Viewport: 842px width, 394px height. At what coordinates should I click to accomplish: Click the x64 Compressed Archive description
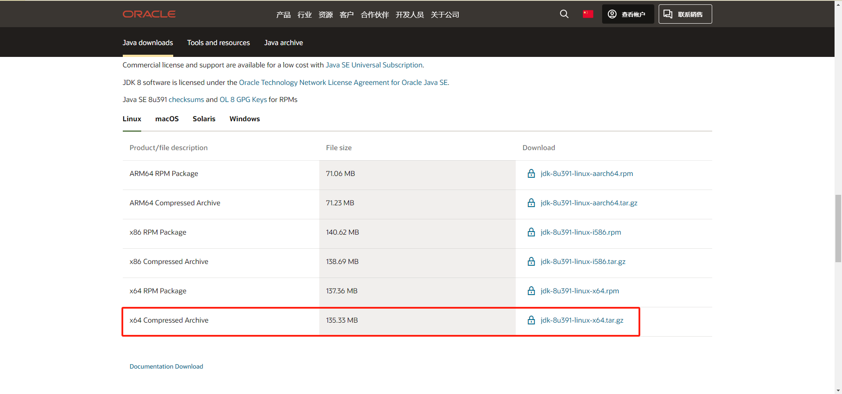169,320
